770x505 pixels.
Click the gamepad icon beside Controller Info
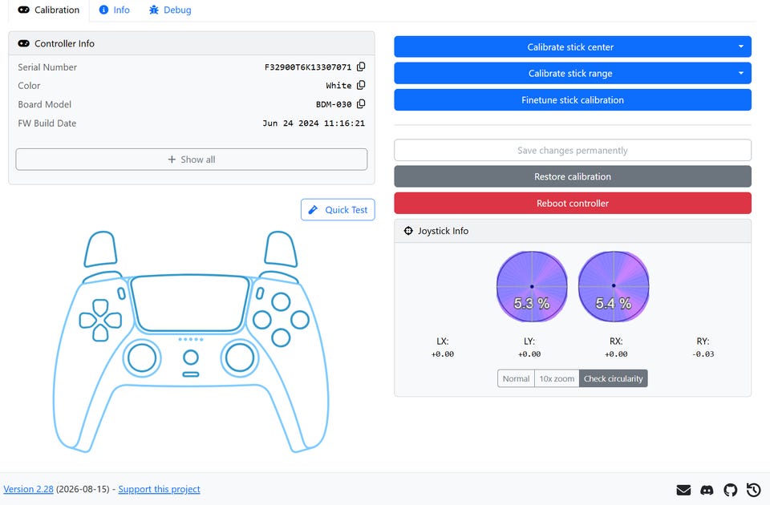click(23, 43)
